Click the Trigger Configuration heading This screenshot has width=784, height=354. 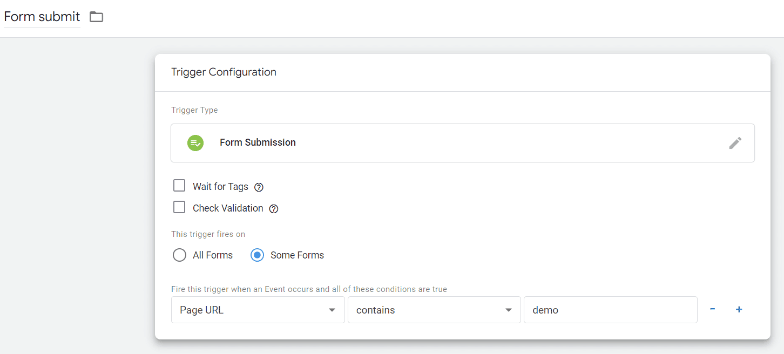(224, 72)
